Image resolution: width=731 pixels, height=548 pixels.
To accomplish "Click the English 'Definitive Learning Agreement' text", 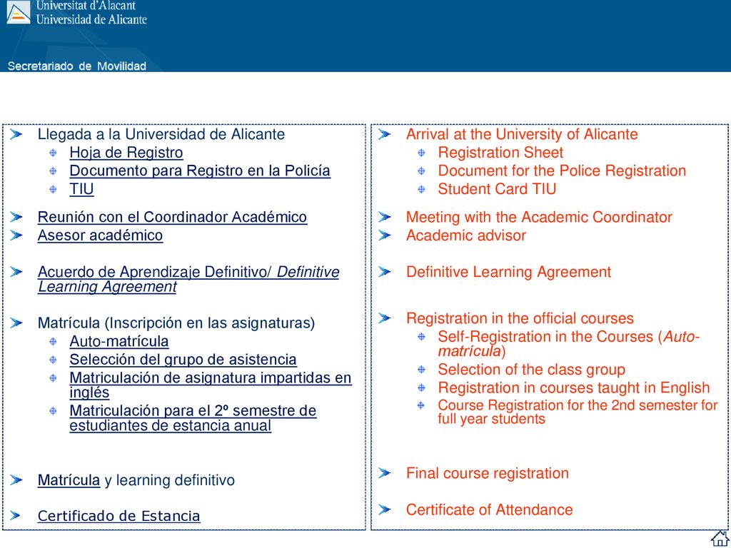I will pos(508,272).
